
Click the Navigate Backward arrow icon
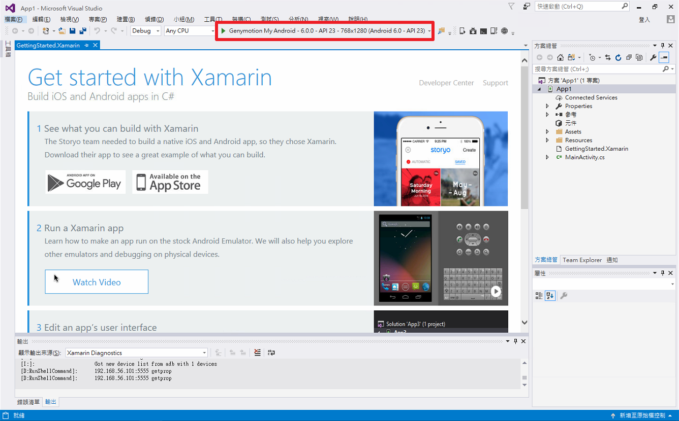pos(15,31)
